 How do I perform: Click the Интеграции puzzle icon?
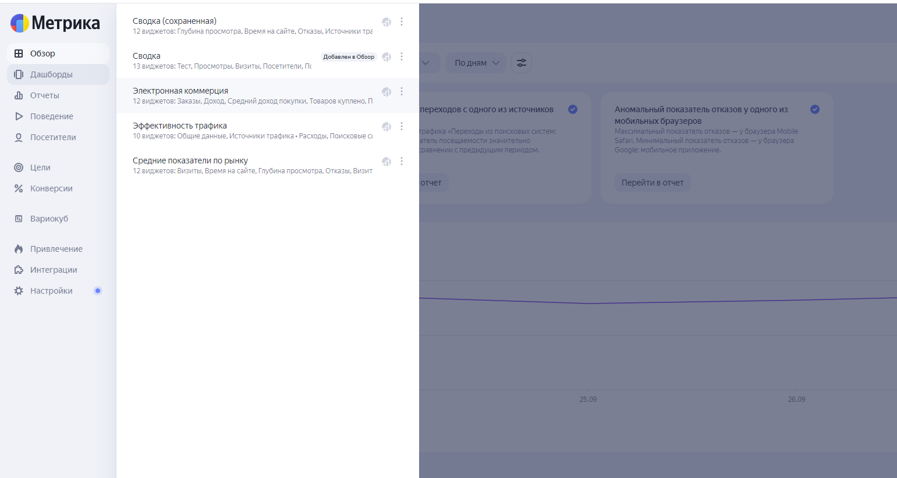click(x=19, y=270)
